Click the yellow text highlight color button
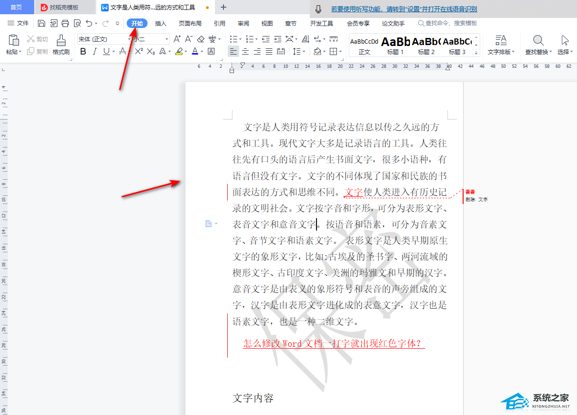 point(178,51)
